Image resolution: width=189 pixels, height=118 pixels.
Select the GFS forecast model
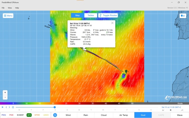point(29,115)
